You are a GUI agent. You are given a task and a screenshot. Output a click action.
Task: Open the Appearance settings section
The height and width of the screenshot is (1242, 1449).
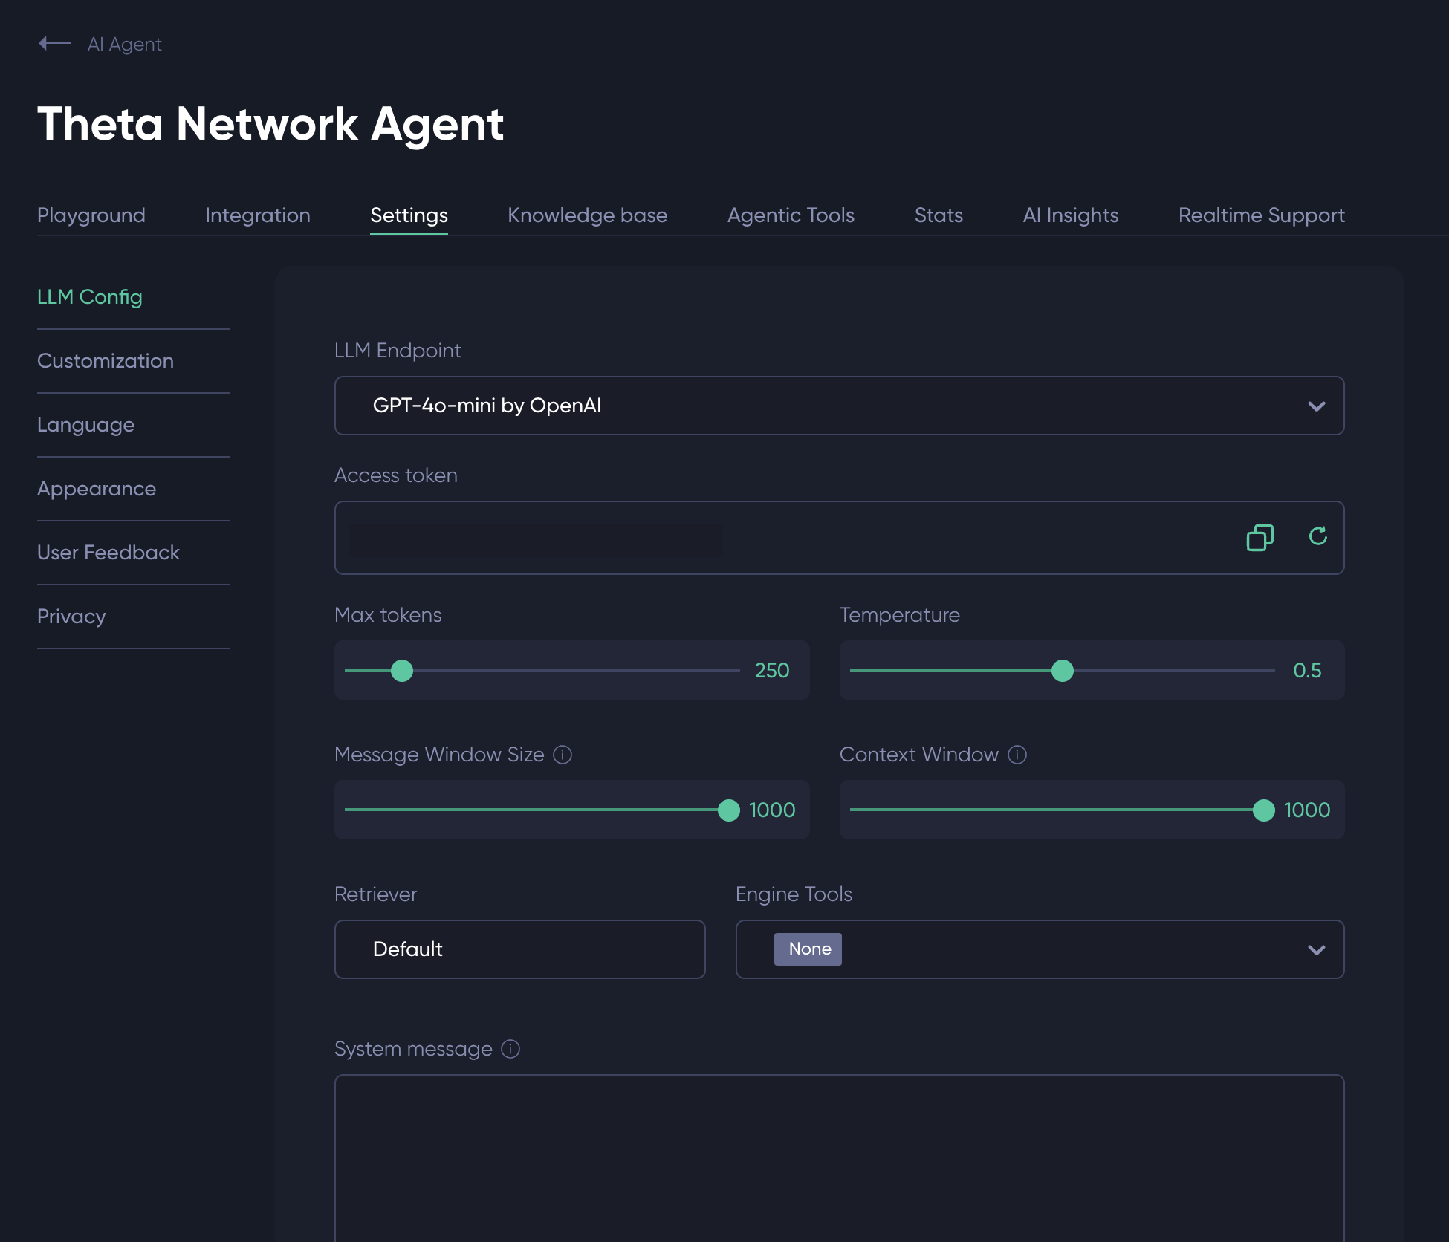coord(97,489)
